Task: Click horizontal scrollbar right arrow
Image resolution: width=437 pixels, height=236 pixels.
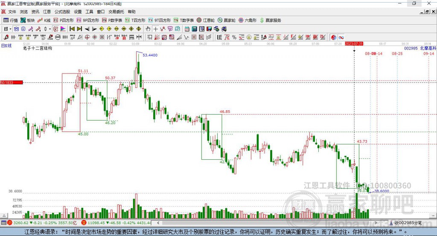Action: coord(376,223)
